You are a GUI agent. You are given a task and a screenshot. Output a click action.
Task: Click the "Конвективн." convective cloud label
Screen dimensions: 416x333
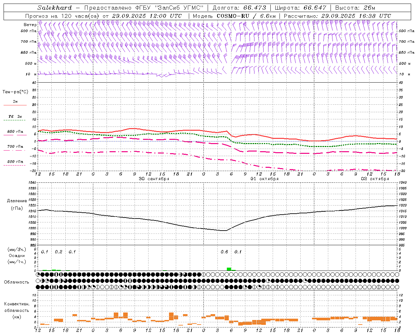coord(17,304)
